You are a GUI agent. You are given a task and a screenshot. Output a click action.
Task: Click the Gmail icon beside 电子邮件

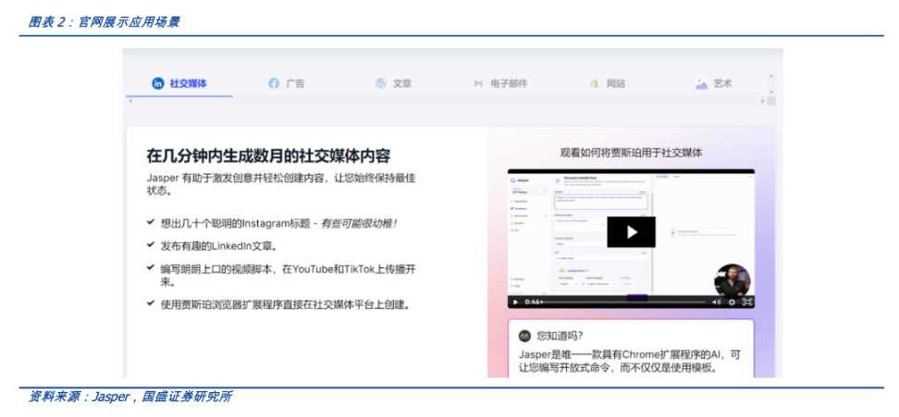click(478, 83)
